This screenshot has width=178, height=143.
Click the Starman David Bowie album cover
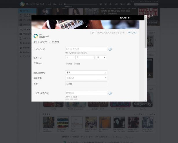click(x=49, y=122)
